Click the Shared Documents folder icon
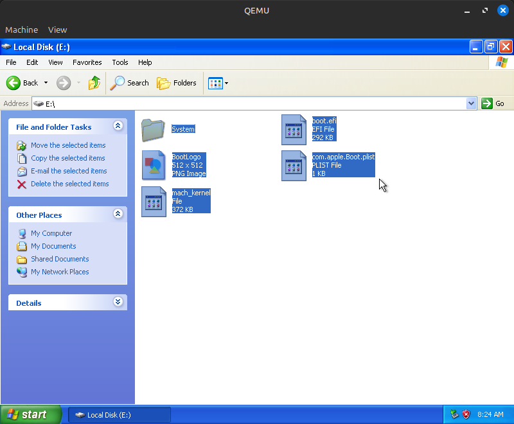 tap(22, 260)
